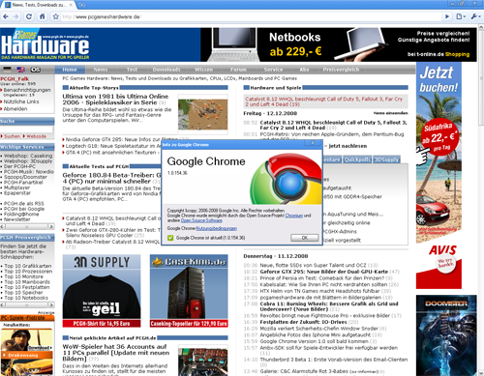Open a new tab with the plus button
The height and width of the screenshot is (376, 484).
click(81, 5)
